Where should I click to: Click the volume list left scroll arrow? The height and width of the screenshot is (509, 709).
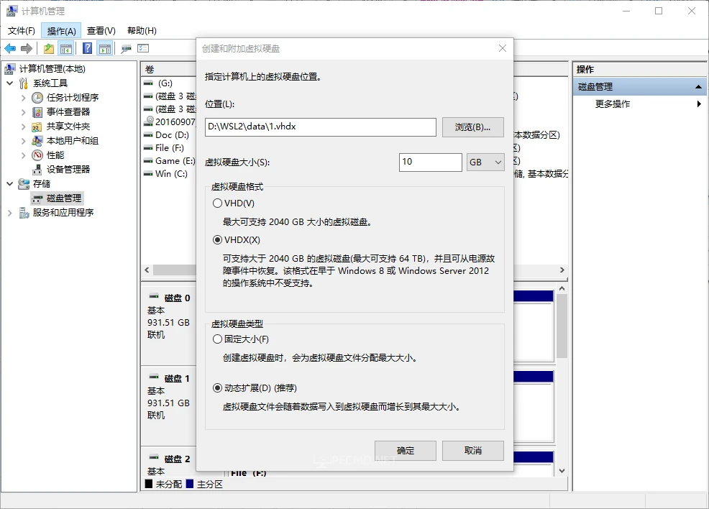pos(147,270)
